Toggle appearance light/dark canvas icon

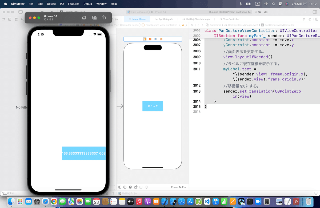click(x=130, y=187)
